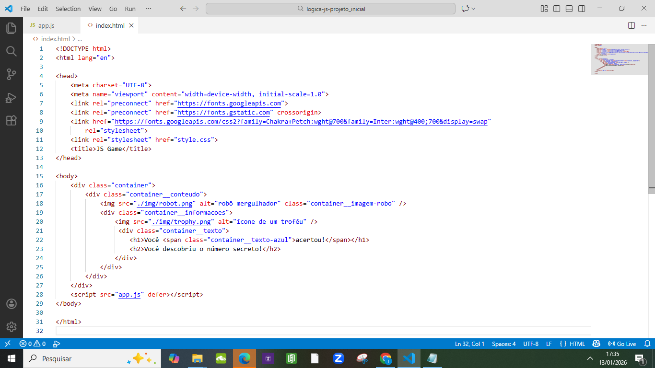Image resolution: width=655 pixels, height=368 pixels.
Task: Expand the overflow menu after Run
Action: 149,9
